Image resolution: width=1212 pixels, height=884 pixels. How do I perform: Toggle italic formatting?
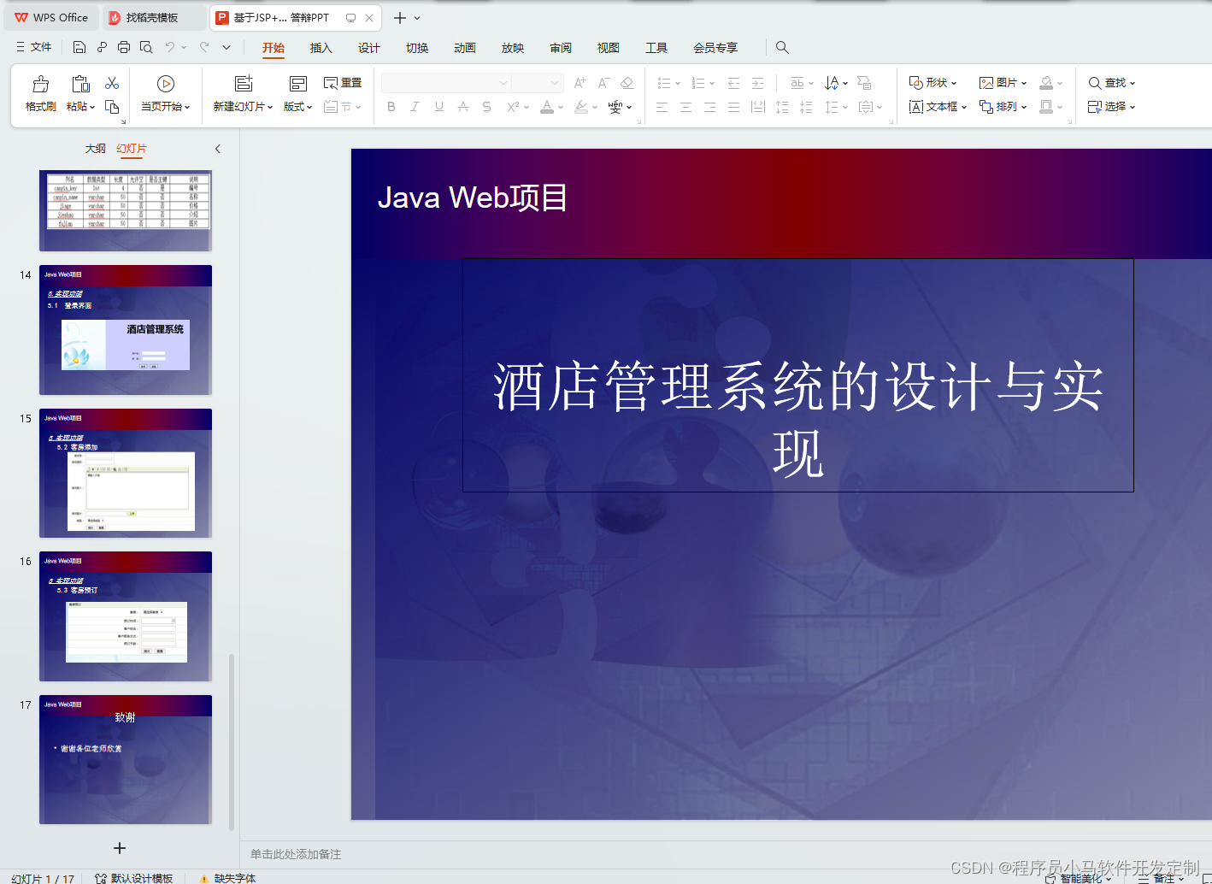[x=415, y=106]
